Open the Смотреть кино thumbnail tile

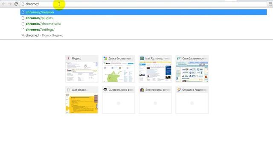pyautogui.click(x=119, y=100)
